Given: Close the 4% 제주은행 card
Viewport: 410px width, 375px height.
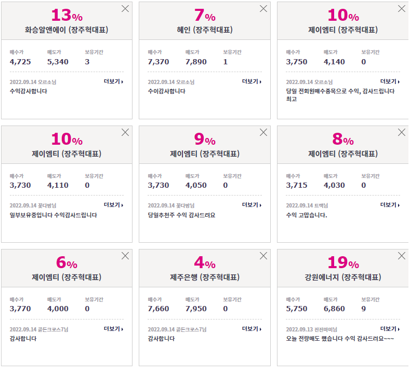Looking at the screenshot, I should point(263,256).
